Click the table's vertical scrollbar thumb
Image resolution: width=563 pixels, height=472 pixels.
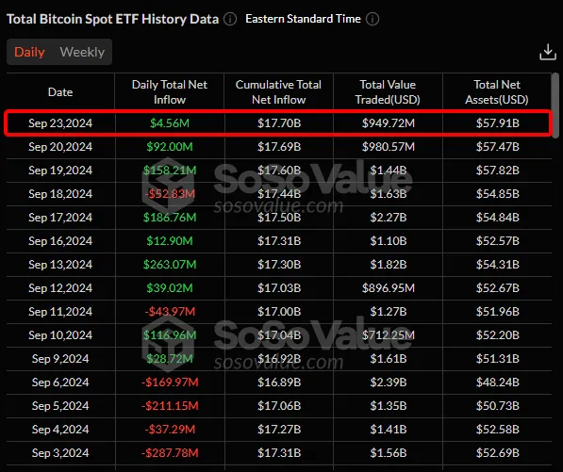tap(555, 106)
